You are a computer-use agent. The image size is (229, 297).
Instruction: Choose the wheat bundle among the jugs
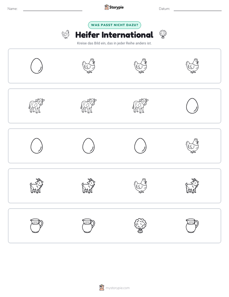(x=140, y=226)
